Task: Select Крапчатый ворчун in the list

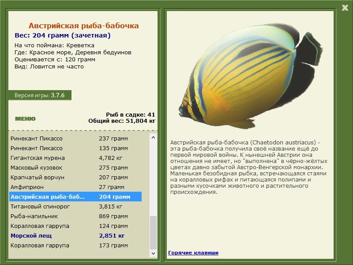Action: point(75,177)
